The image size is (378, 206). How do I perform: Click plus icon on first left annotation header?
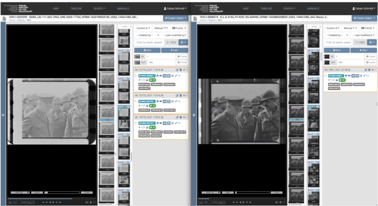184,70
